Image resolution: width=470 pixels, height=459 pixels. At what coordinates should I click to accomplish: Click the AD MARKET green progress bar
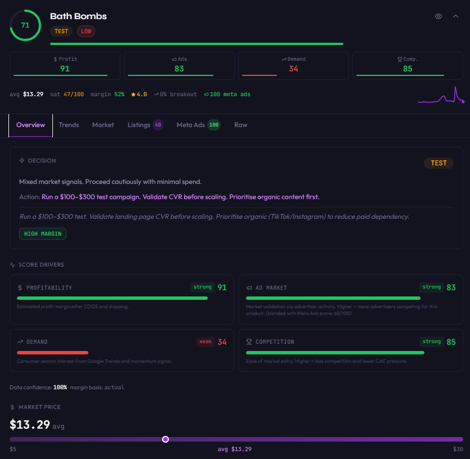tap(333, 298)
